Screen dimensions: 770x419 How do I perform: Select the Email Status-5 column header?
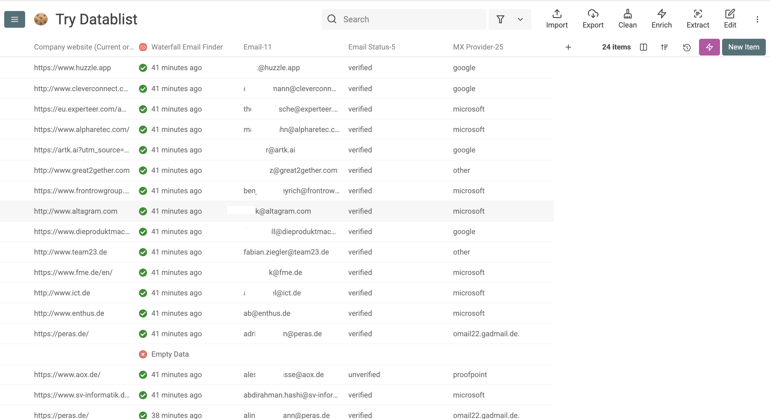tap(372, 47)
